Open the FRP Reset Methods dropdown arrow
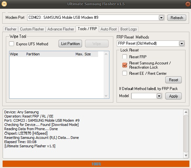 click(182, 43)
